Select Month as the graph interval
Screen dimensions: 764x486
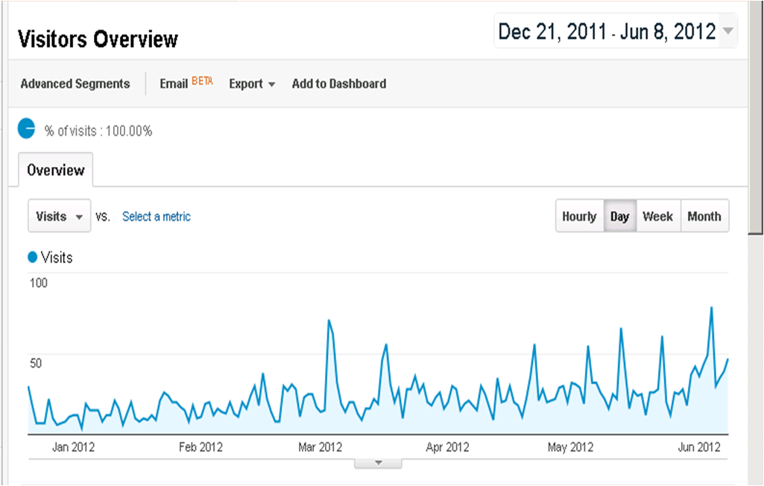pos(704,216)
